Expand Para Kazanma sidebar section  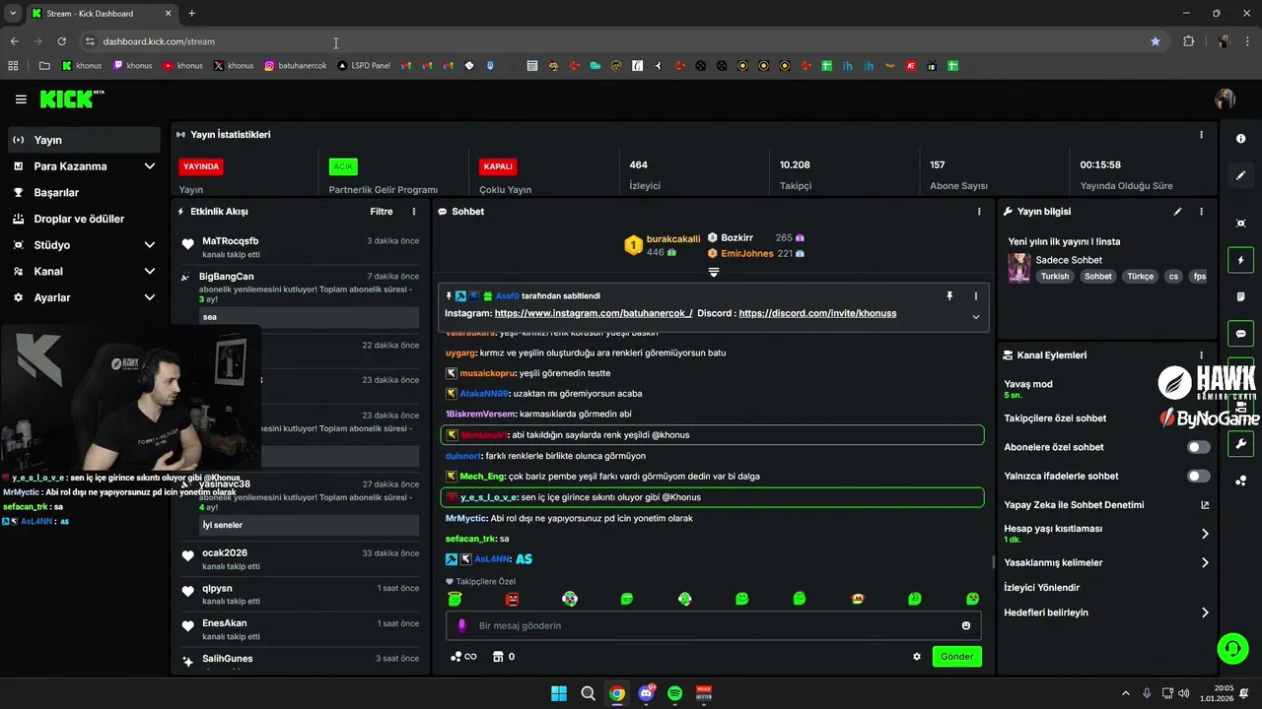[84, 166]
